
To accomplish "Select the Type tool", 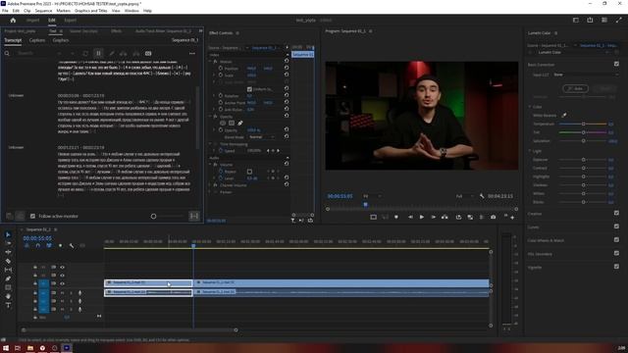I will (x=8, y=305).
